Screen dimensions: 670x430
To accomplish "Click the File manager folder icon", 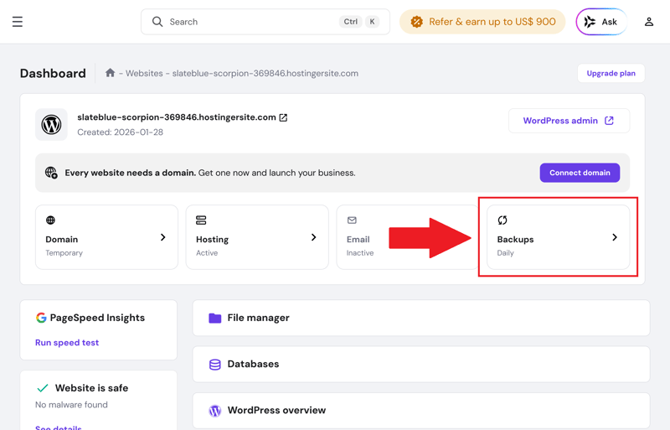I will (x=215, y=318).
